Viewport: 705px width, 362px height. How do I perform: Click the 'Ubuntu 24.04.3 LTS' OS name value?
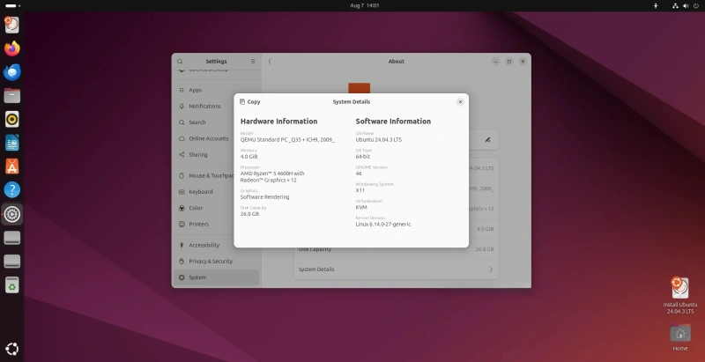pyautogui.click(x=379, y=140)
